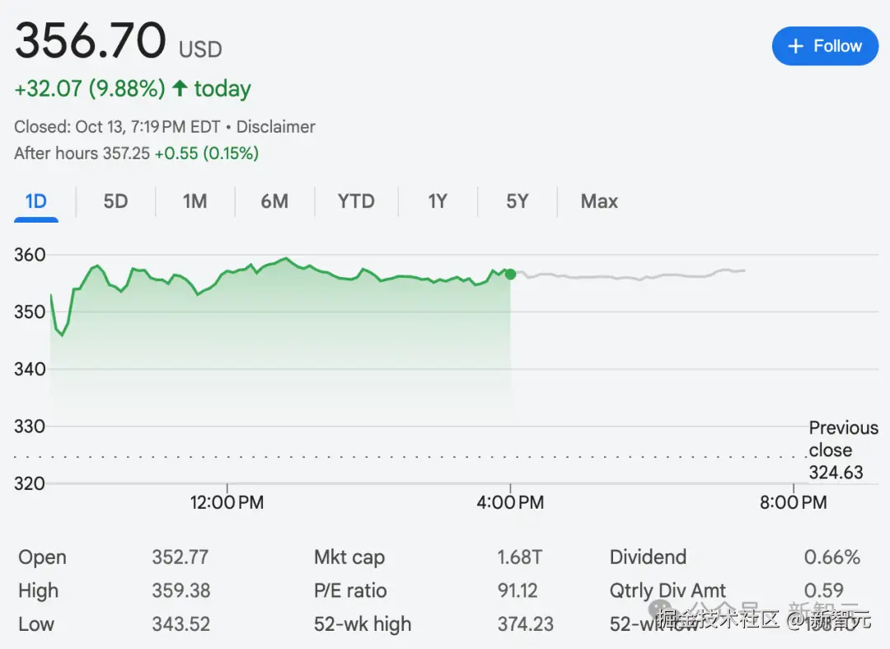This screenshot has height=649, width=890.
Task: Click the Mkt cap value 1.68T
Action: coord(519,557)
